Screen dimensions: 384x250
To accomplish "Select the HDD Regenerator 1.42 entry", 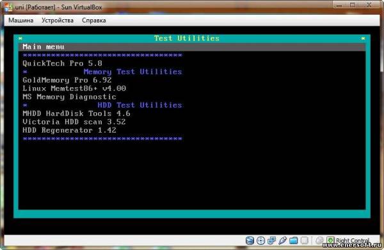I will [69, 130].
